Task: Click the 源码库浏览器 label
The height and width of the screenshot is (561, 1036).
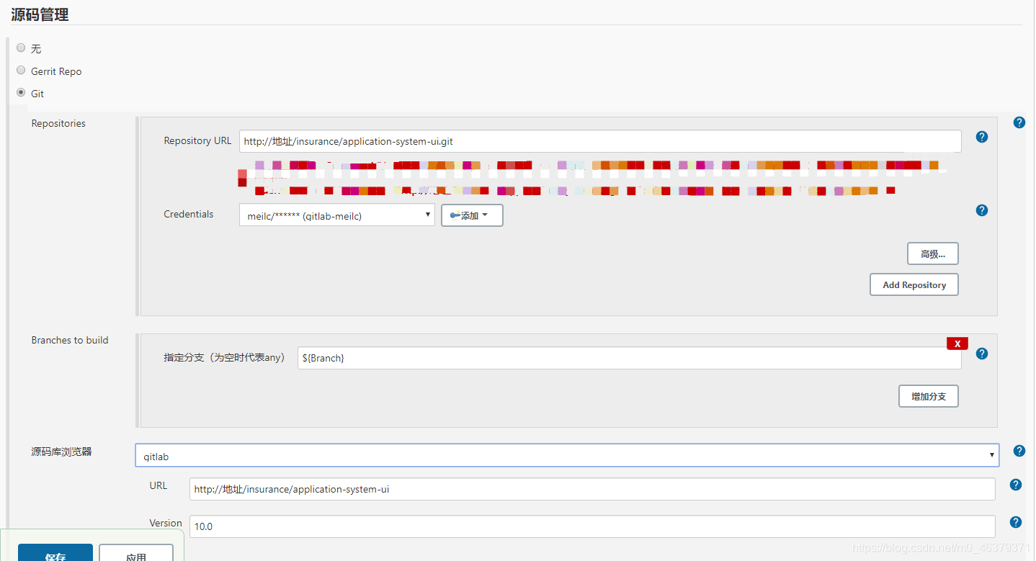Action: [61, 452]
